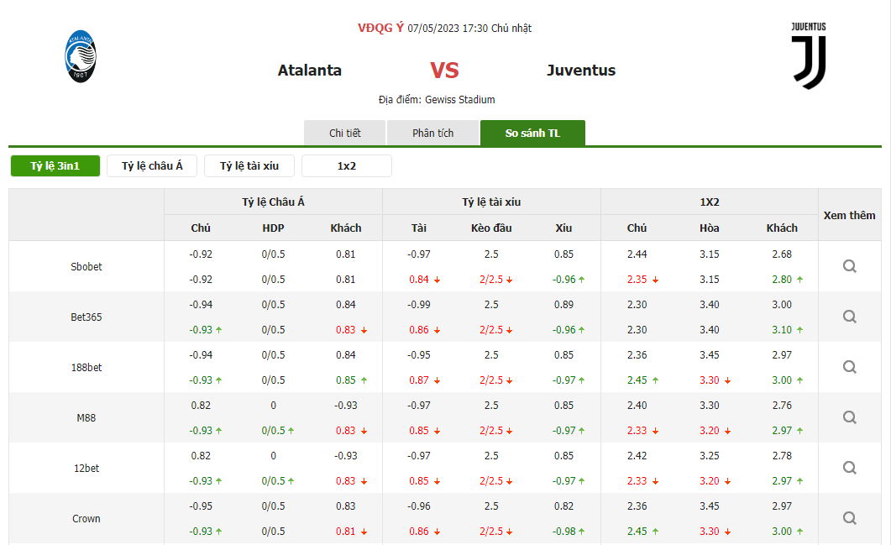Click Bet365 current 1X2 away odds 3.10
The image size is (891, 545).
(782, 330)
